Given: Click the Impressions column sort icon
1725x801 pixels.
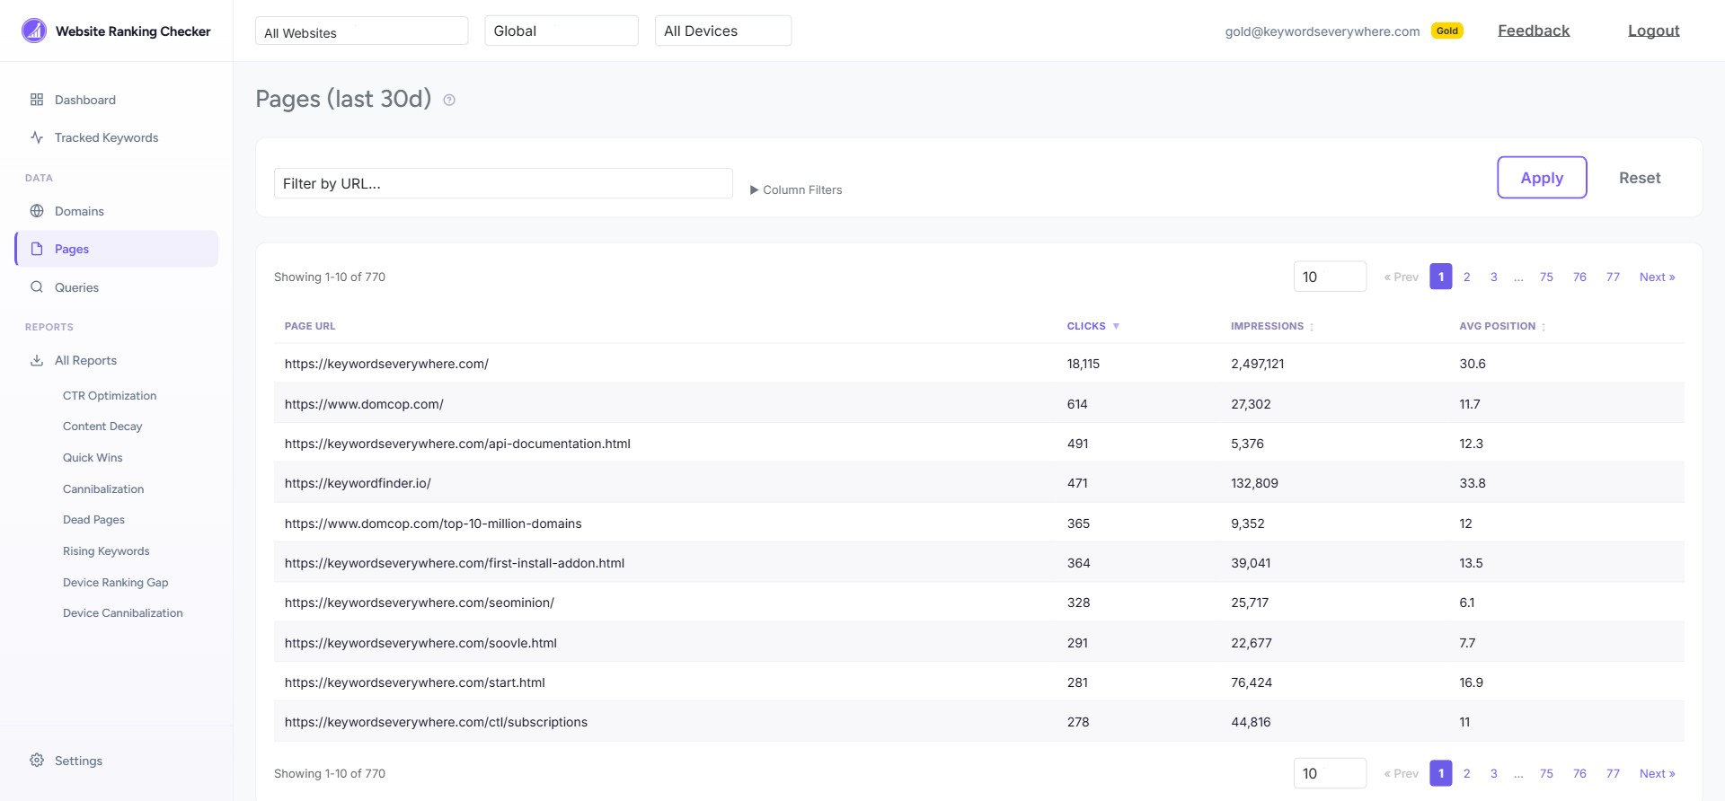Looking at the screenshot, I should coord(1312,327).
